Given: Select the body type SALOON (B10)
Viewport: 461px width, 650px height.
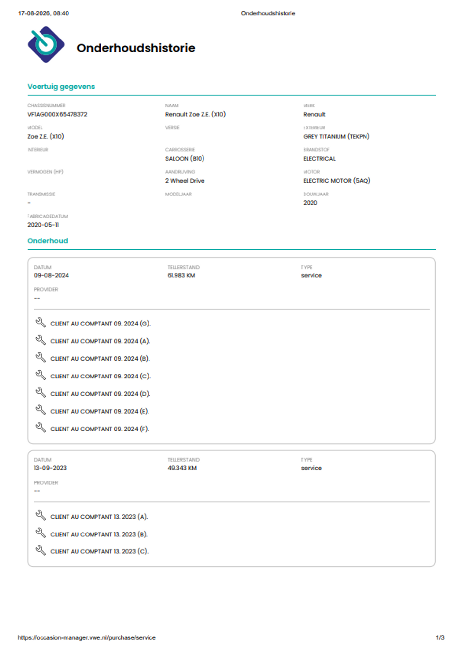Looking at the screenshot, I should tap(185, 158).
